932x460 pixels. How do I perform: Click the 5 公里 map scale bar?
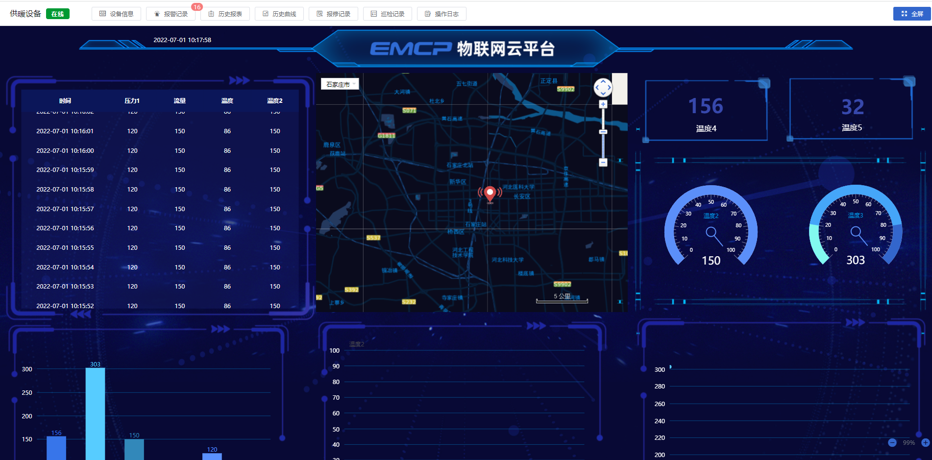(562, 297)
